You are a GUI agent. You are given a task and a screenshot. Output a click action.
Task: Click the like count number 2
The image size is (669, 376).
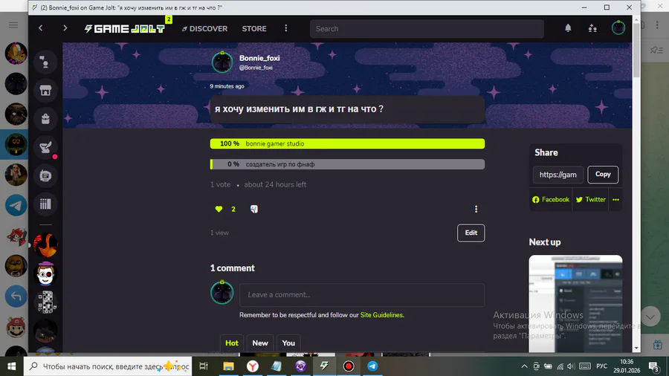[x=233, y=210]
